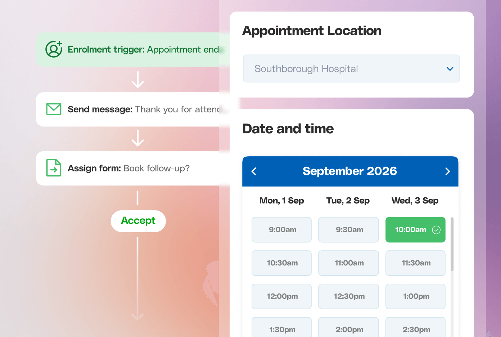Choose the 12:30pm appointment slot
This screenshot has height=337, width=501.
pos(348,296)
